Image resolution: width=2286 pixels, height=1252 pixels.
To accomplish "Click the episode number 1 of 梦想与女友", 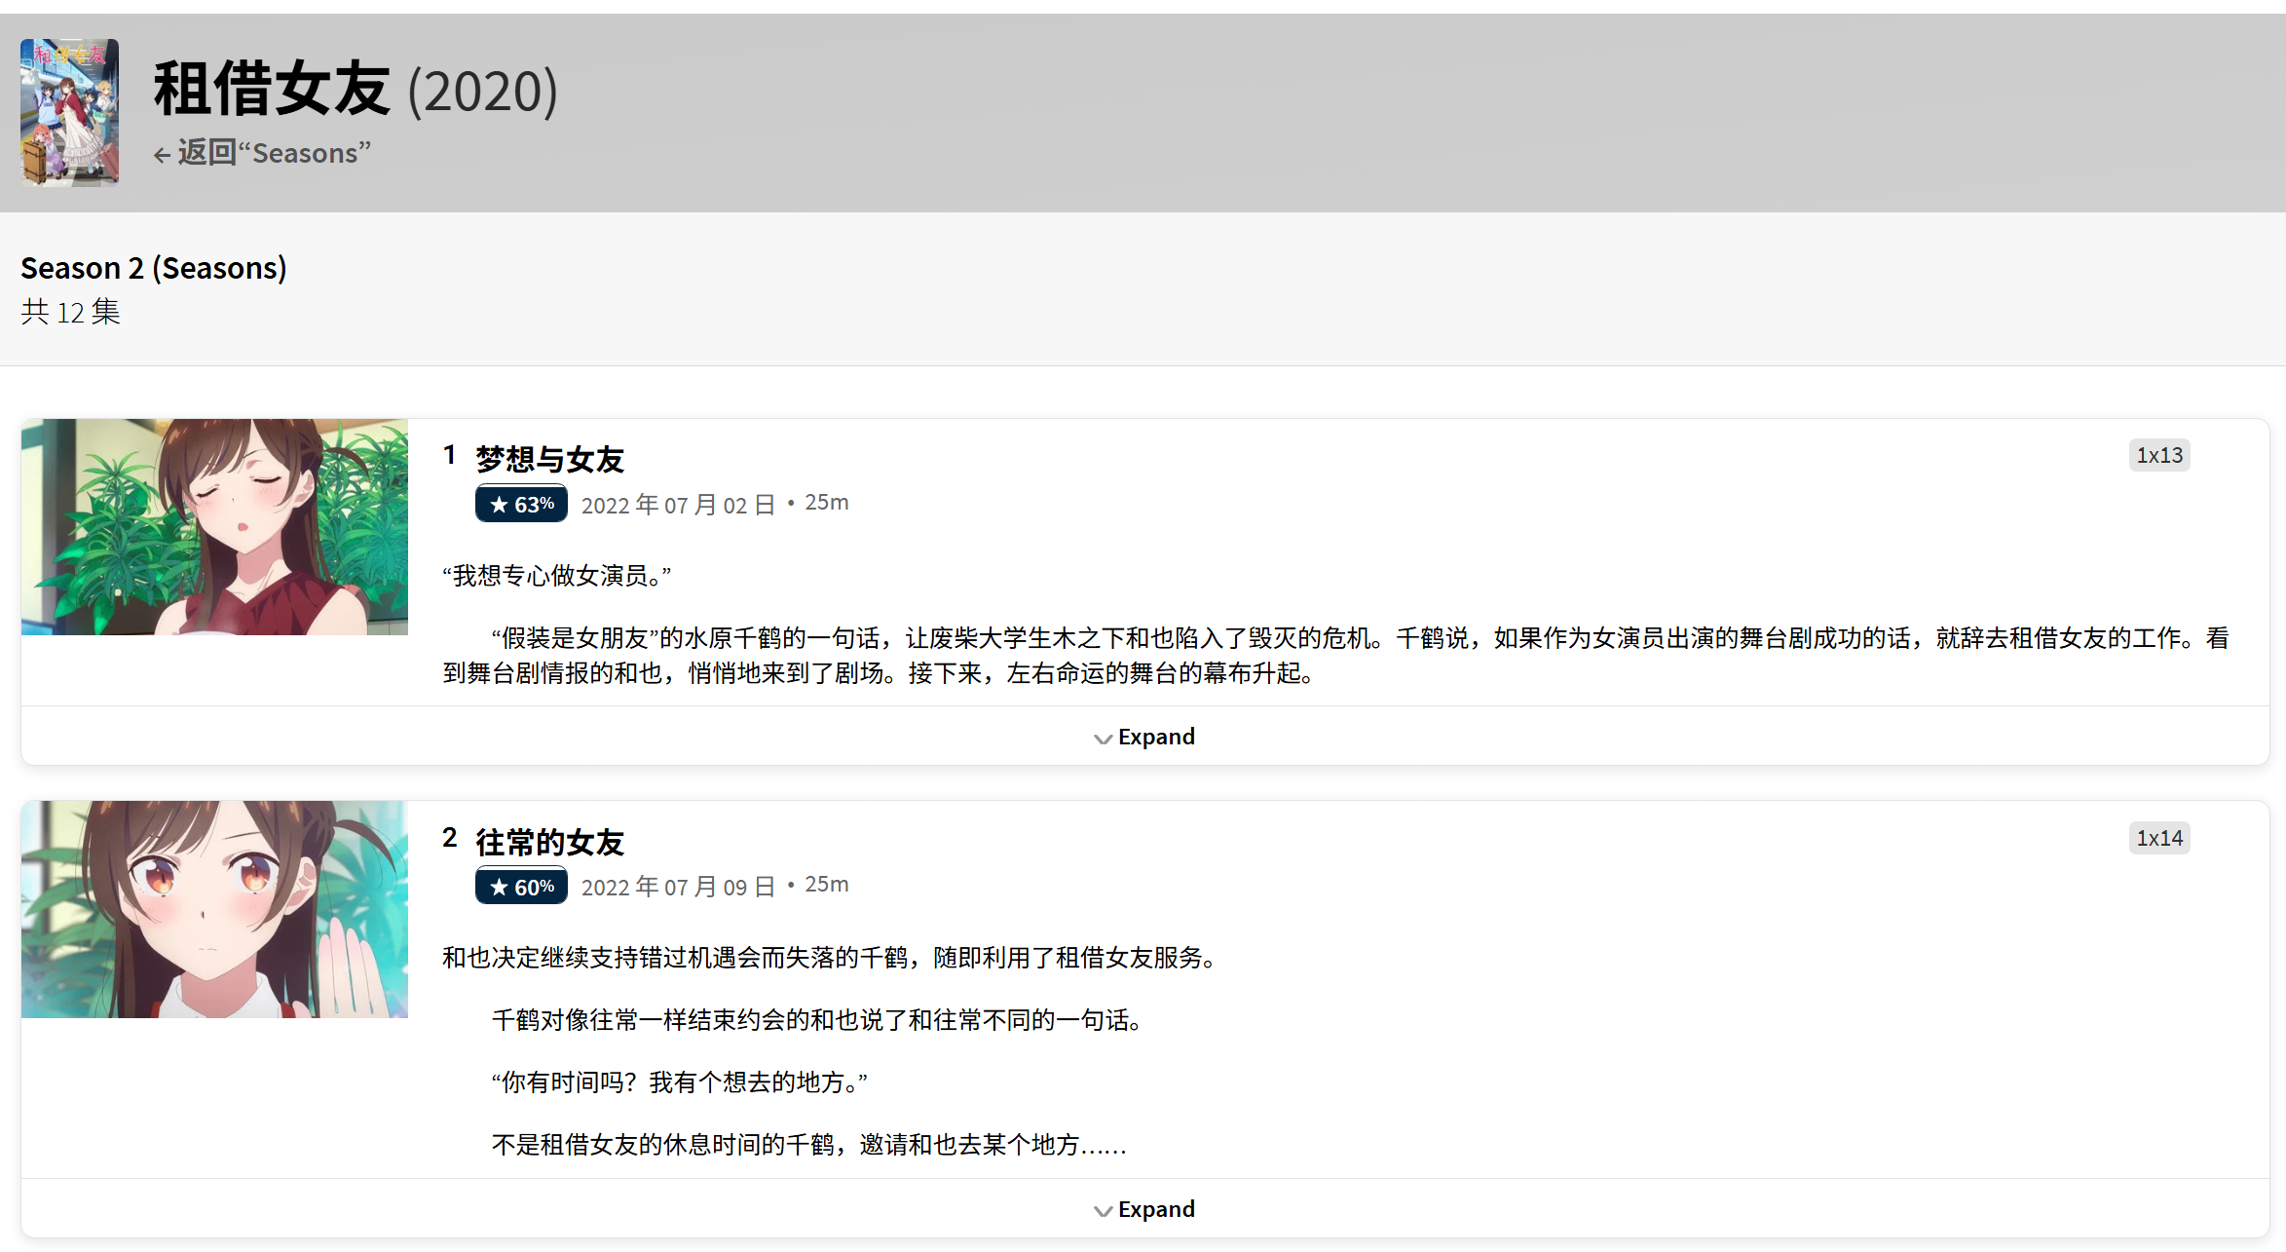I will tap(449, 455).
